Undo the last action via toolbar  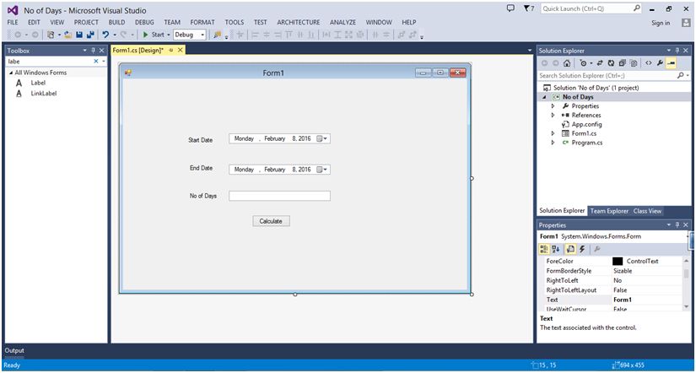click(105, 35)
